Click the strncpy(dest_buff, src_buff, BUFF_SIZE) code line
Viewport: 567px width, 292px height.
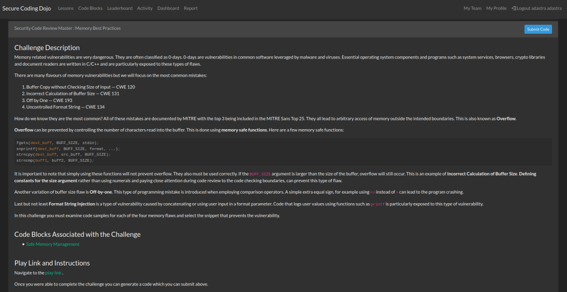point(63,155)
